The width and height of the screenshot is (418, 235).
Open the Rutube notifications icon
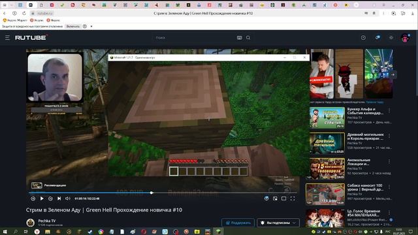[x=378, y=38]
